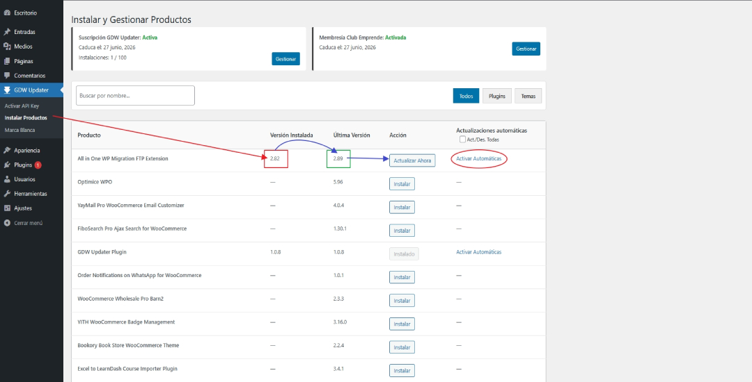This screenshot has width=752, height=382.
Task: Click the Escritorio dashboard icon
Action: tap(7, 13)
